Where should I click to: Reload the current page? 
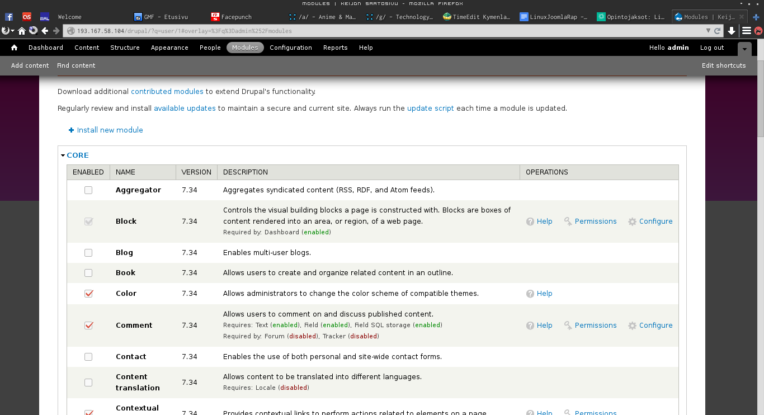click(x=717, y=31)
